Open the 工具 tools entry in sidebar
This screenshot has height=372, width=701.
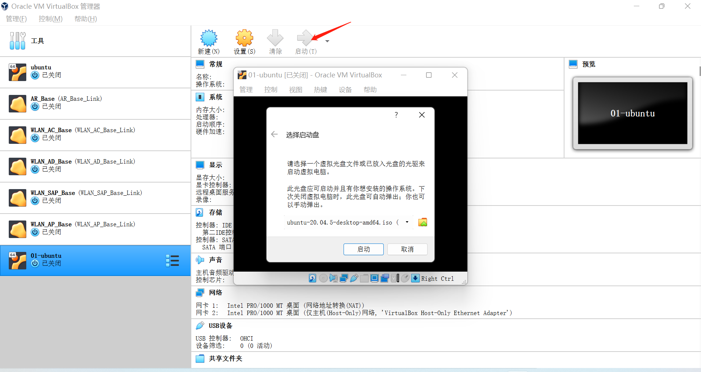point(95,41)
